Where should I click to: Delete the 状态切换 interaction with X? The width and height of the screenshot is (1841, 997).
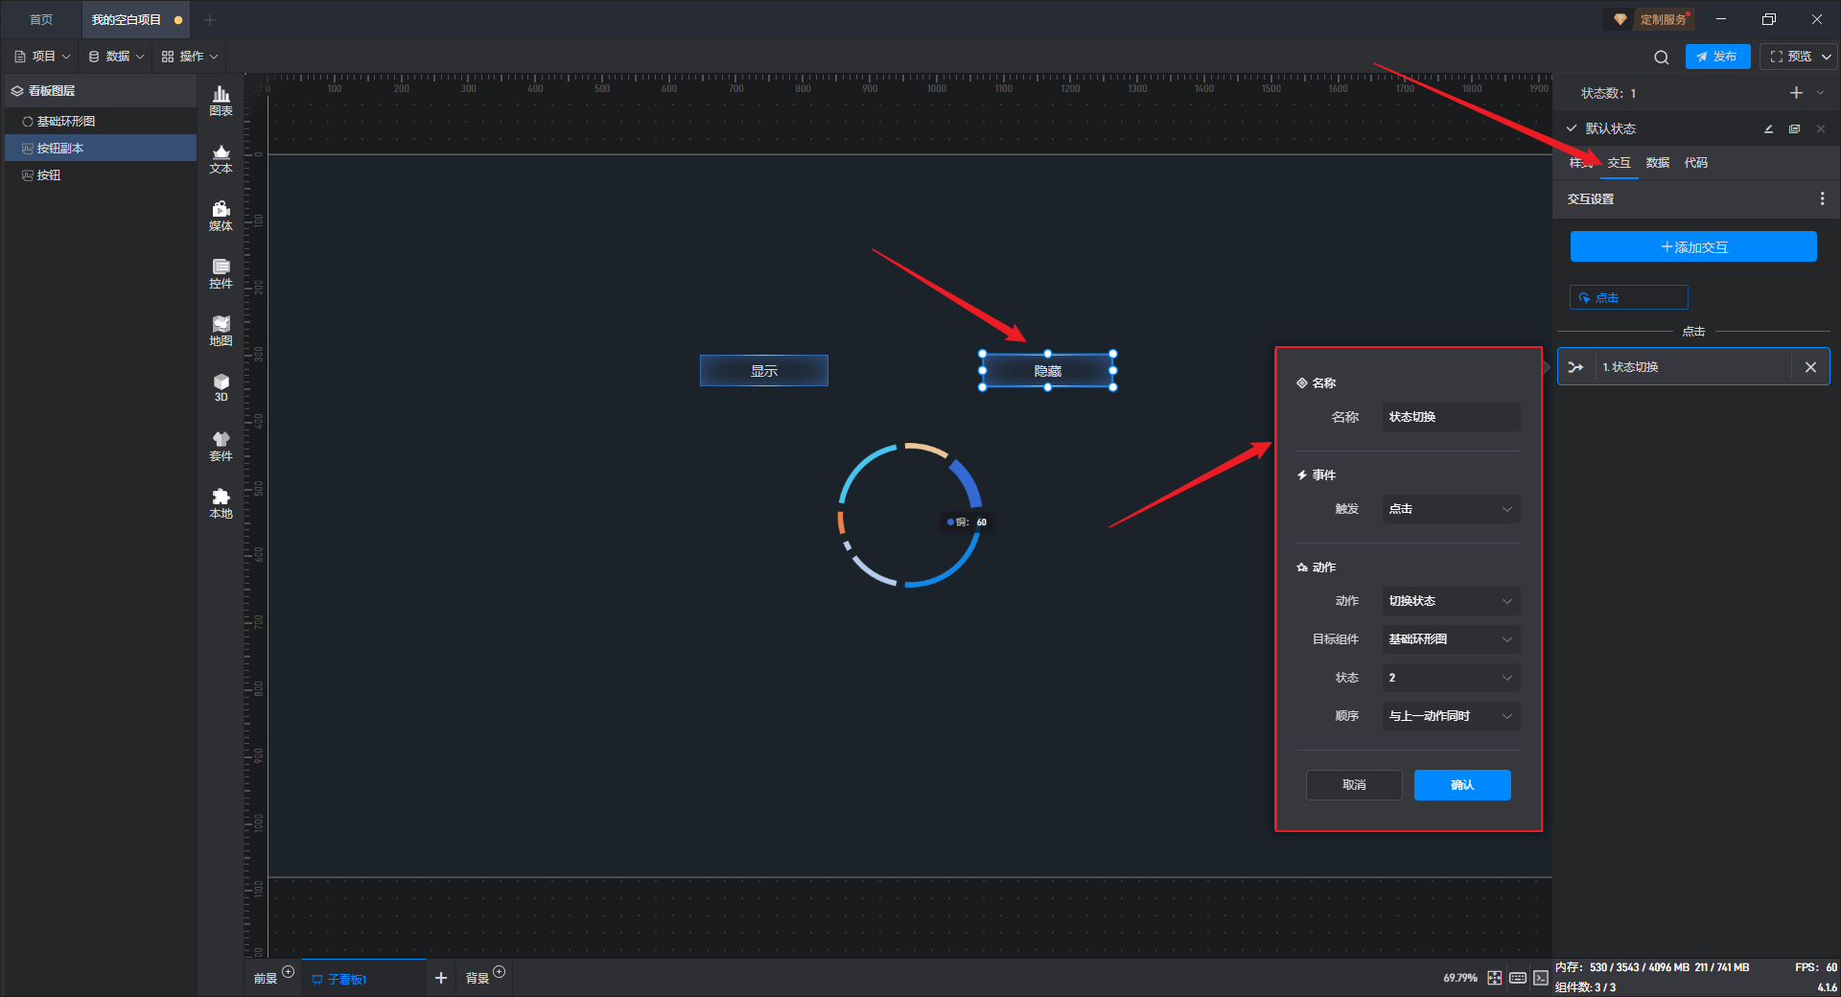click(1810, 367)
